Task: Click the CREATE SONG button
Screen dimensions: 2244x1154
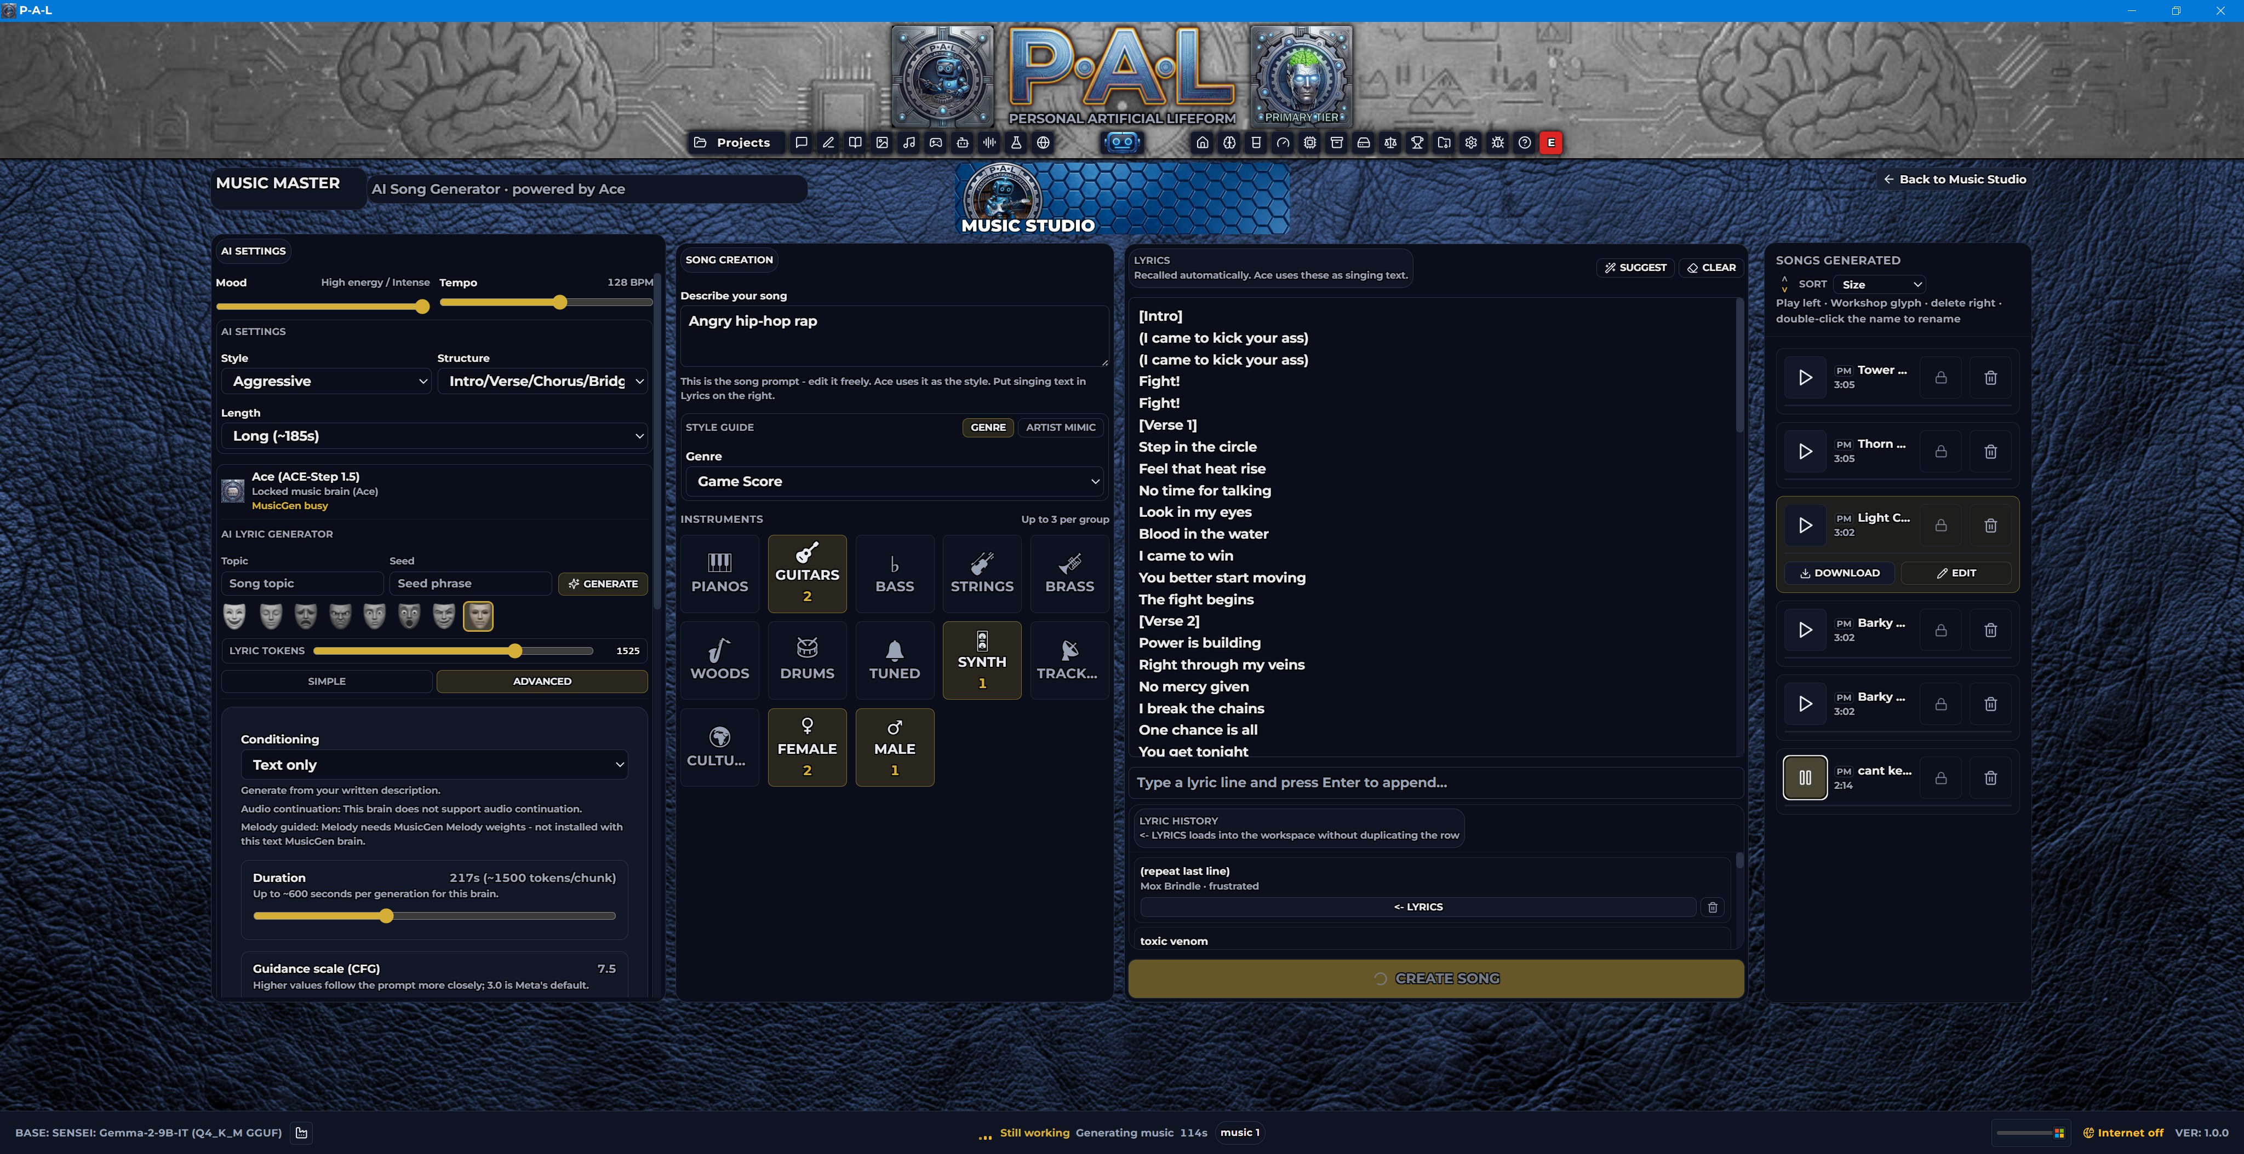Action: (x=1435, y=979)
